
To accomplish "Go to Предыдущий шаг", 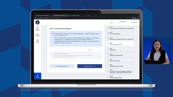I will tap(62, 66).
